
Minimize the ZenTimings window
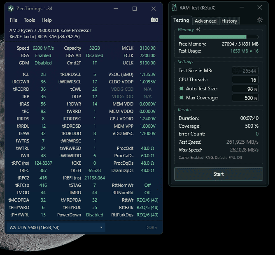(x=116, y=9)
